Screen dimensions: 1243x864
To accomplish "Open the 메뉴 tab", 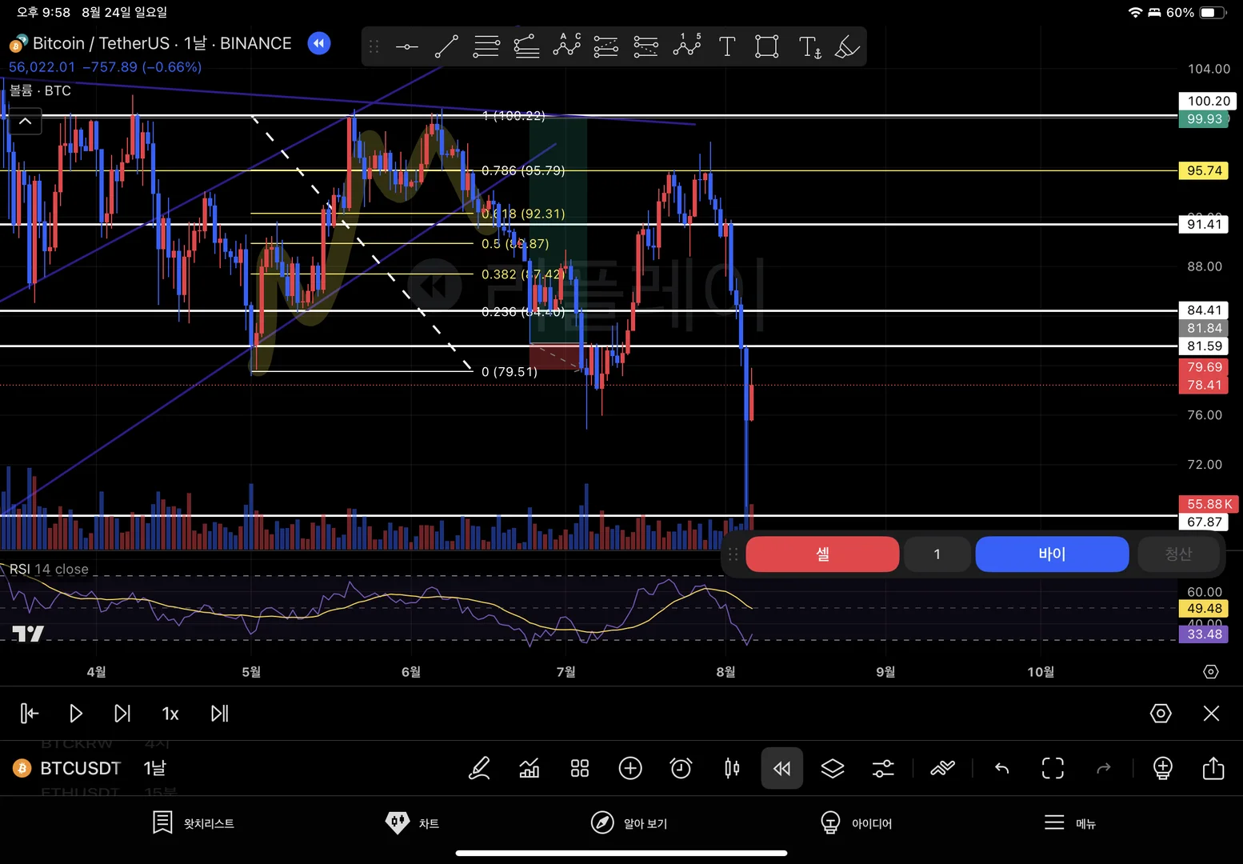I will tap(1069, 822).
